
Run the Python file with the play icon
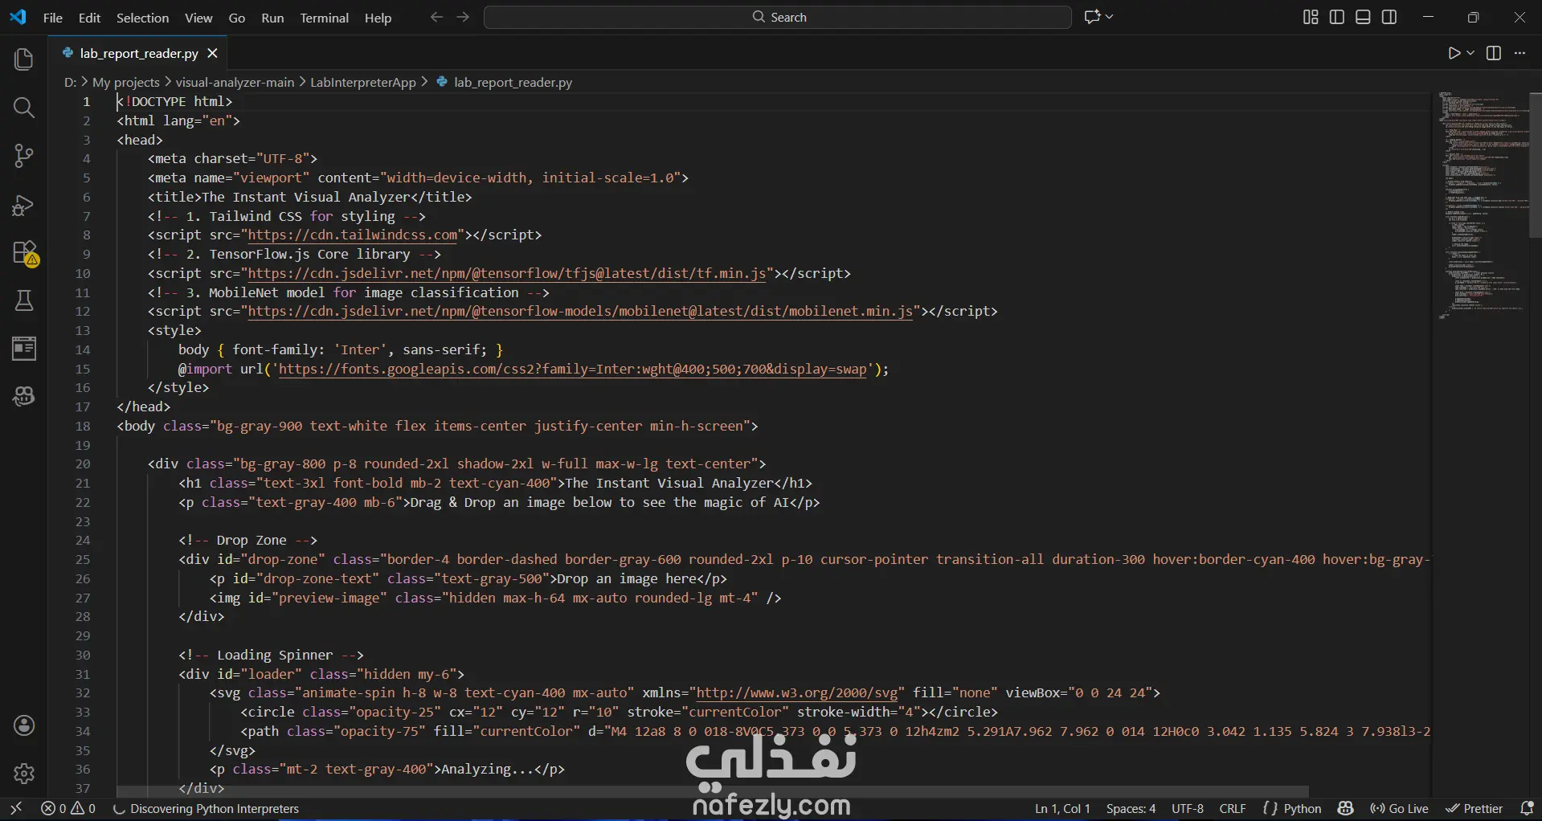point(1454,53)
